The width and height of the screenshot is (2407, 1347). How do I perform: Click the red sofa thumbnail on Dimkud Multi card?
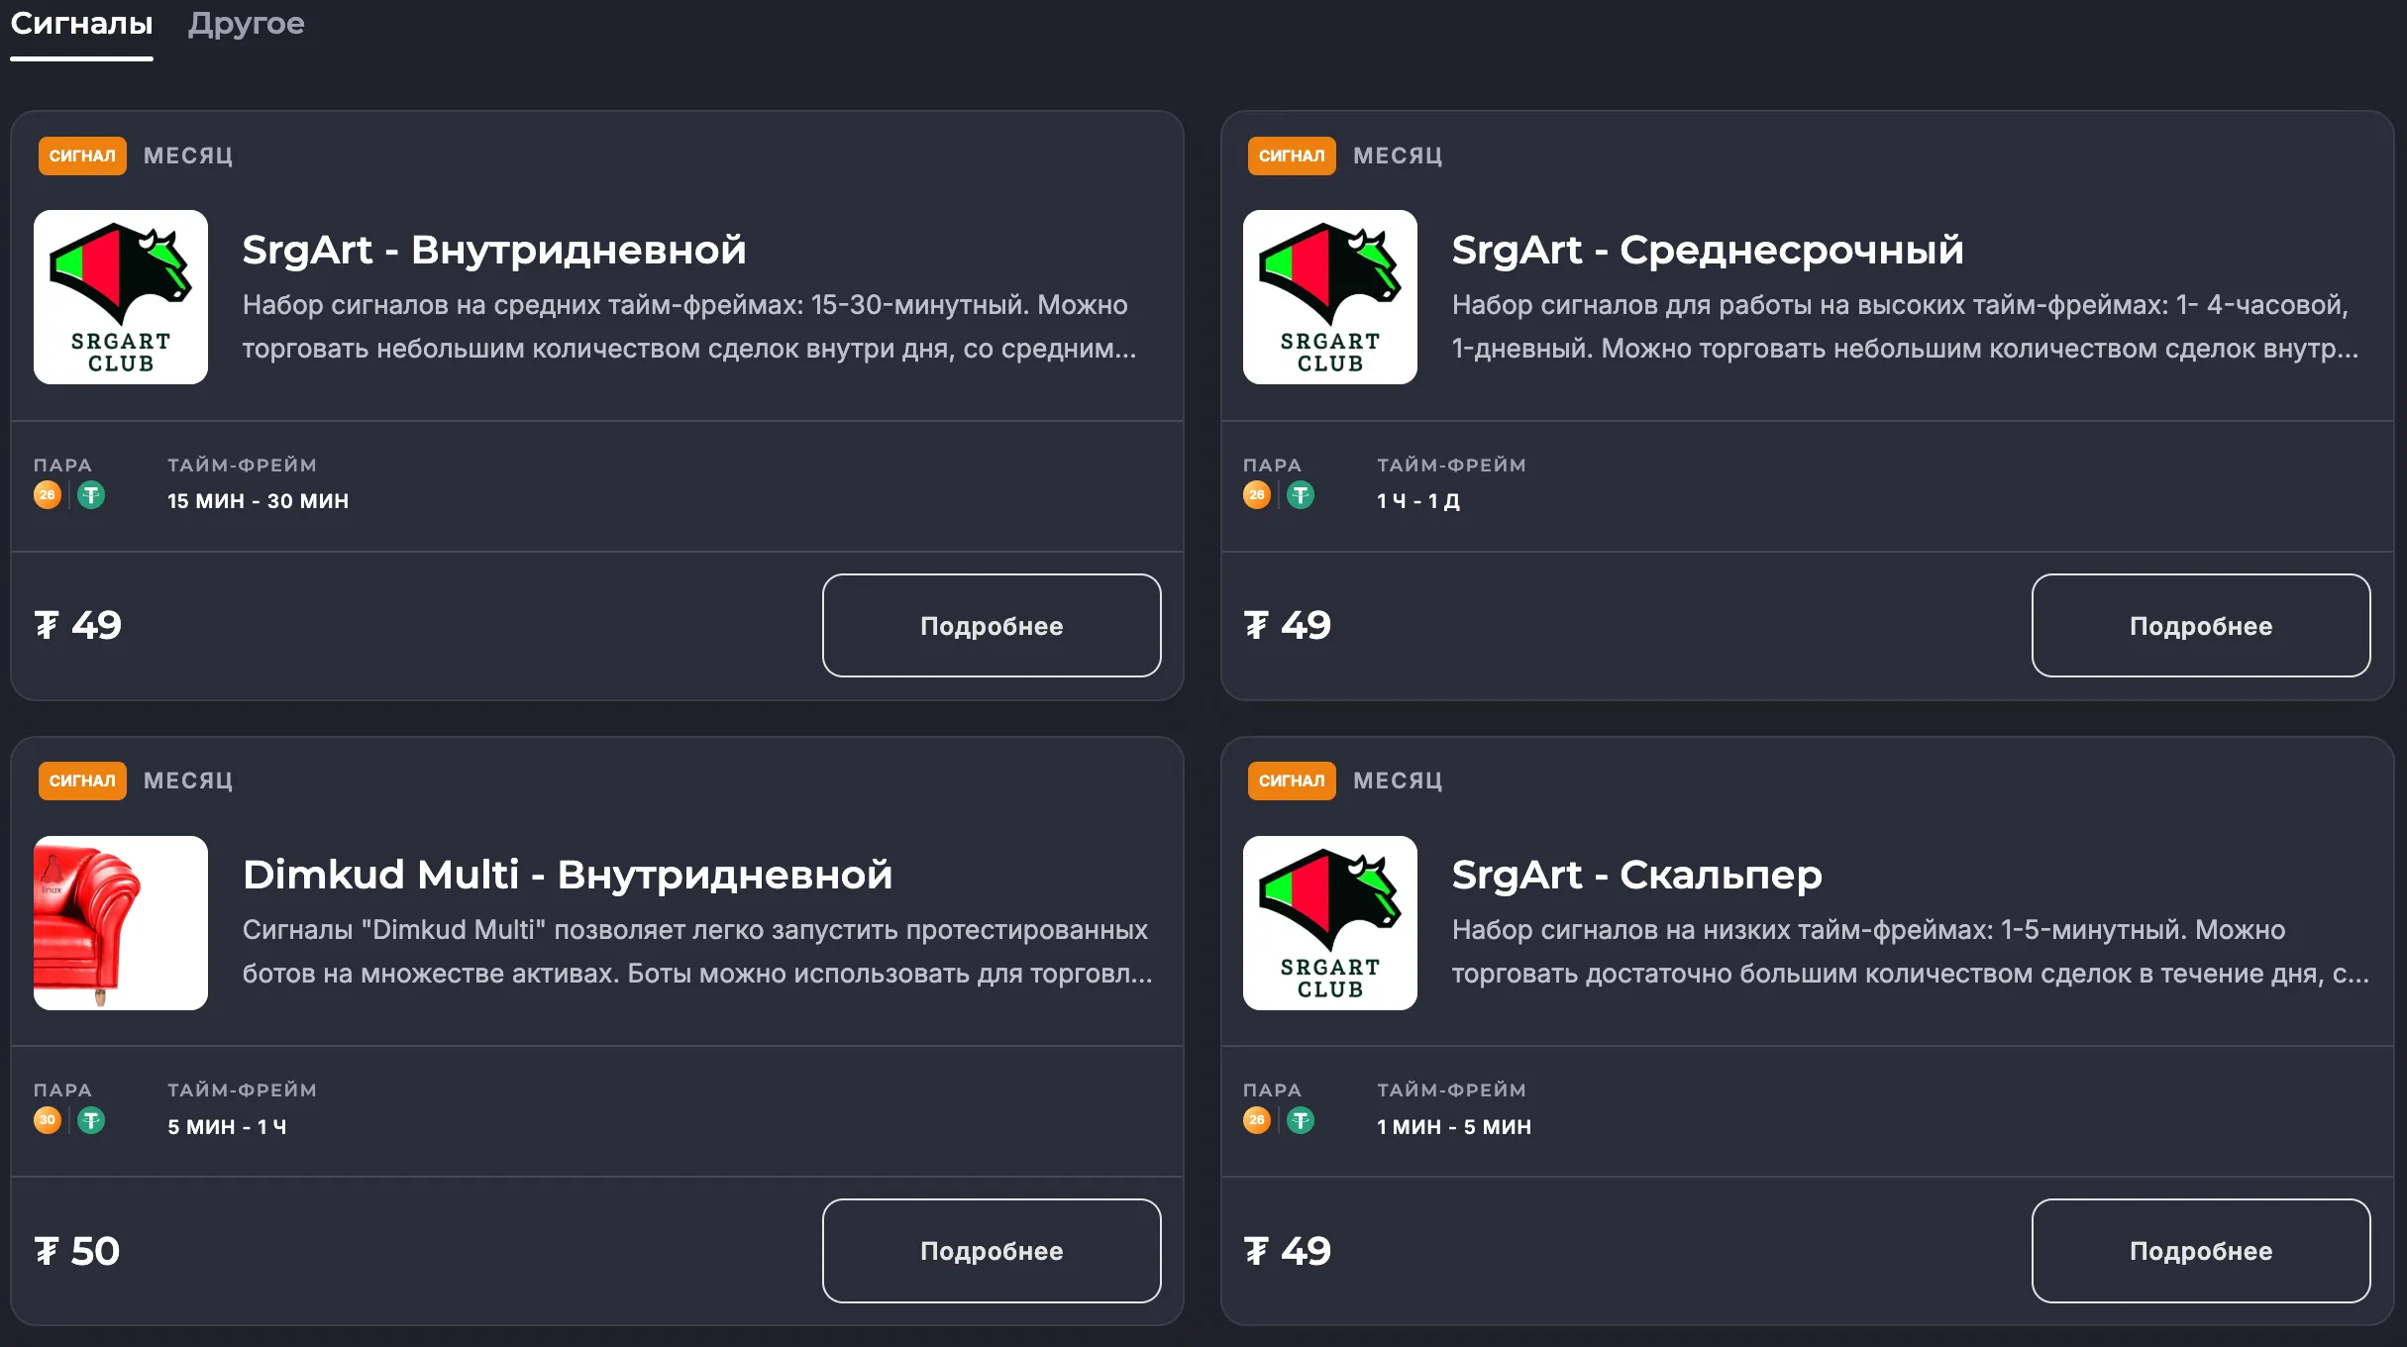point(120,923)
